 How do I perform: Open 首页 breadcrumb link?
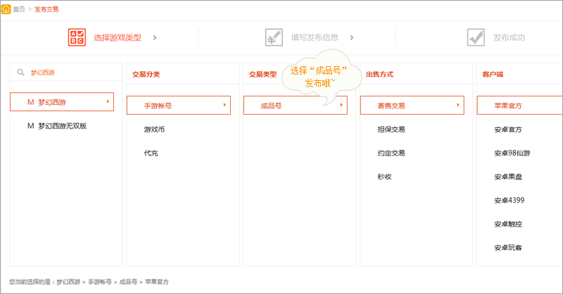(19, 9)
